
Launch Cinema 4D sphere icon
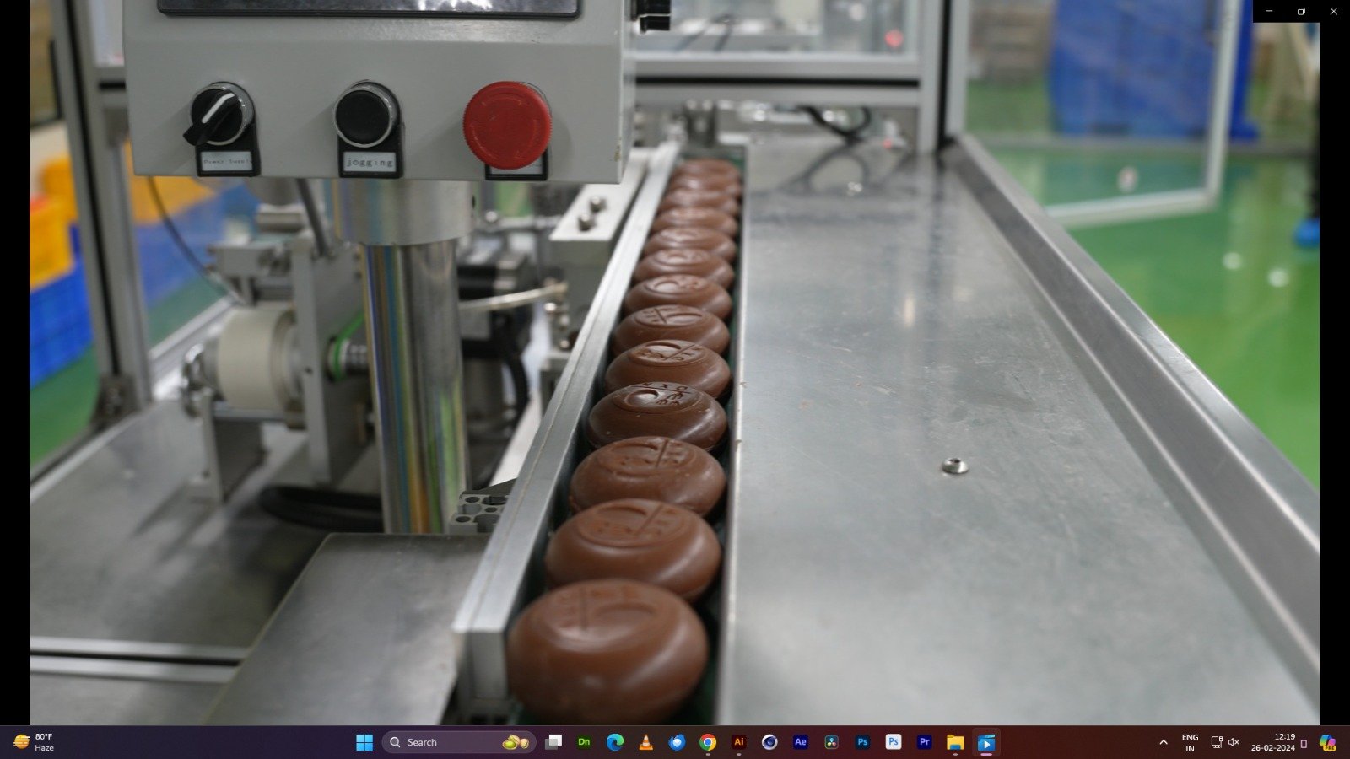pos(769,742)
